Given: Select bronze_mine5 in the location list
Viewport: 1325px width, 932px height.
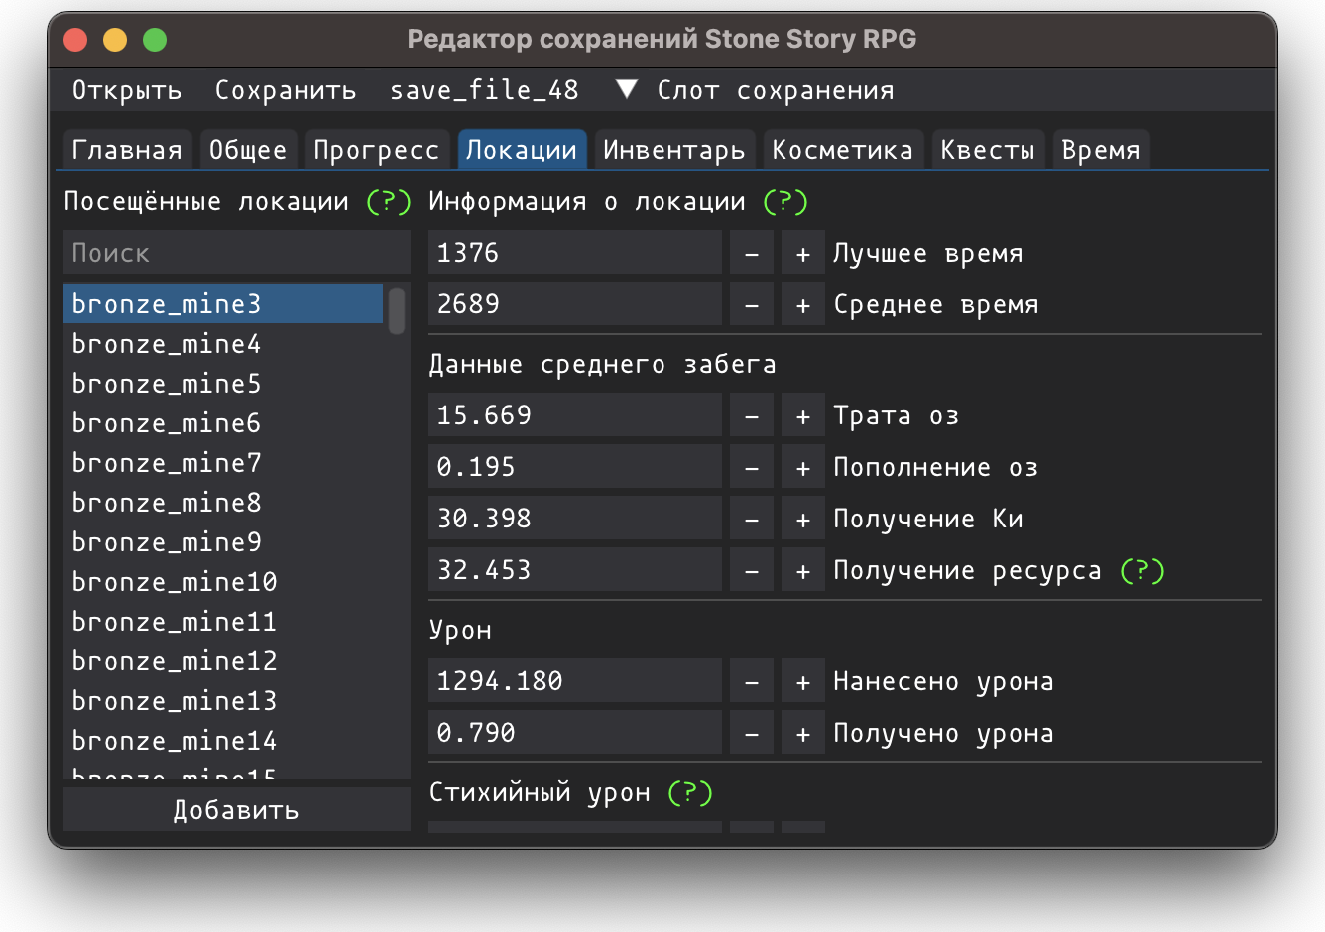Looking at the screenshot, I should [x=223, y=384].
